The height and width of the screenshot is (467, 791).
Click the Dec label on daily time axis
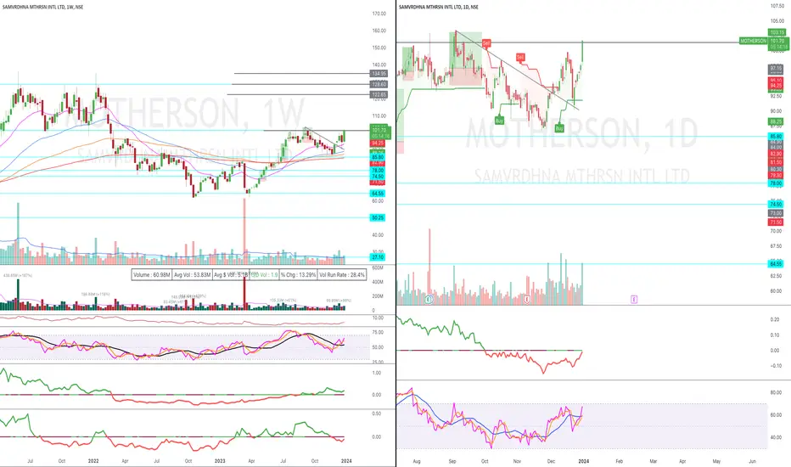click(x=551, y=461)
